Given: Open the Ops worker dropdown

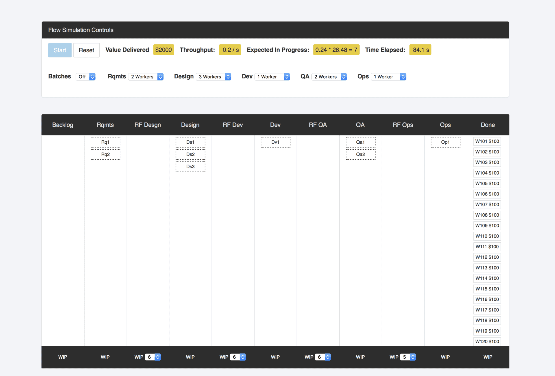Looking at the screenshot, I should 389,77.
